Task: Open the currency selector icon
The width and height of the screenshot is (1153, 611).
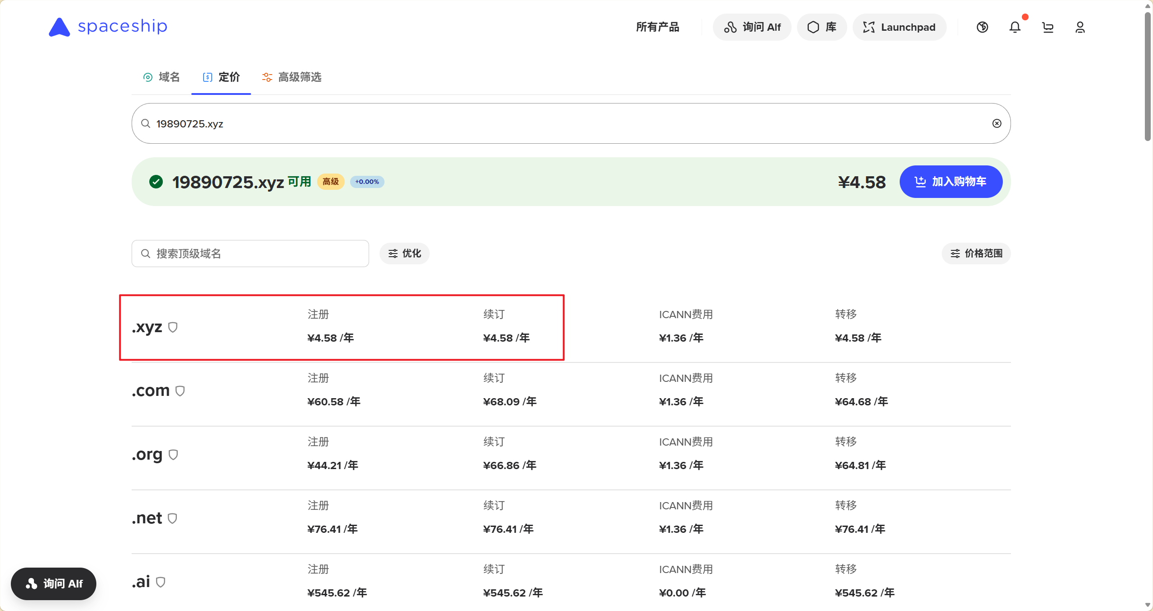Action: coord(982,27)
